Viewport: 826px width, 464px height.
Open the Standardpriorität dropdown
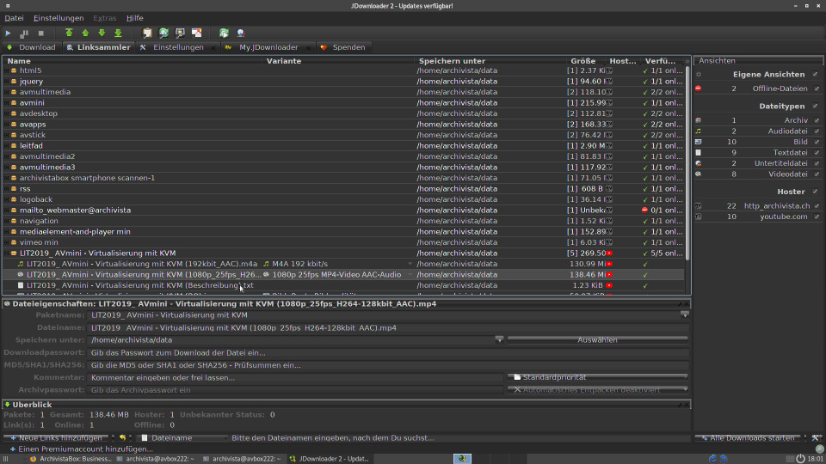597,377
